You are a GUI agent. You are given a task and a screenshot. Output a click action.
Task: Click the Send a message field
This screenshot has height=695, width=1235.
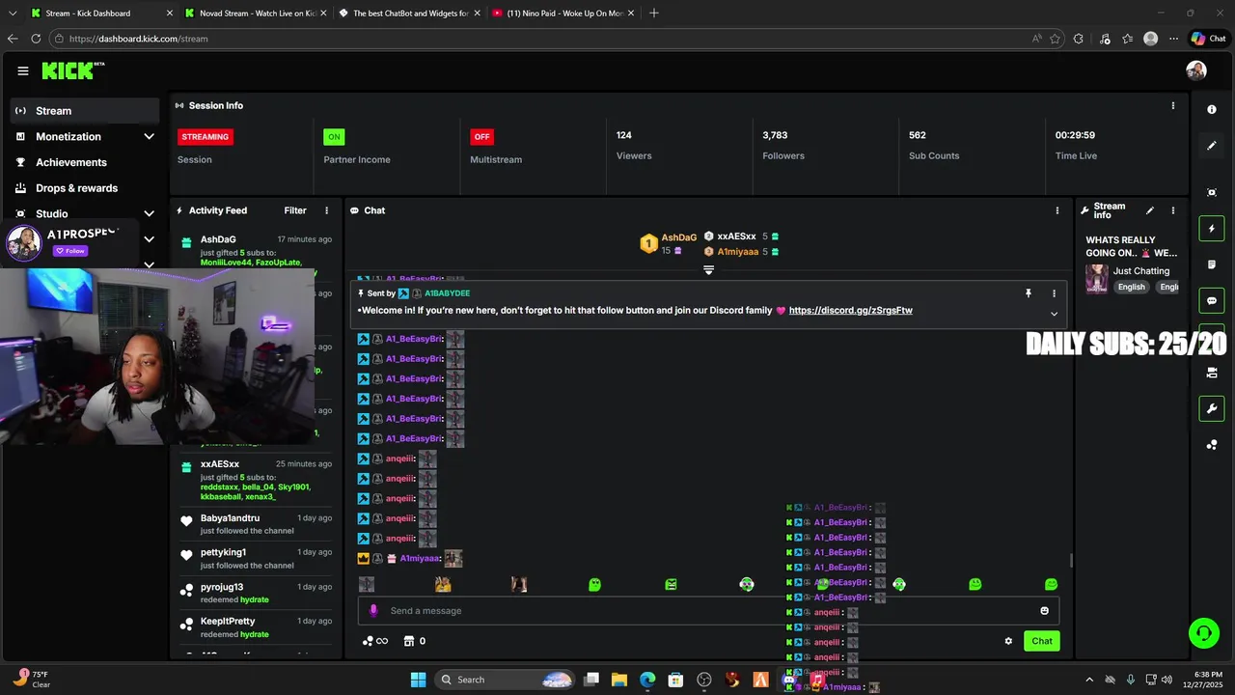709,610
